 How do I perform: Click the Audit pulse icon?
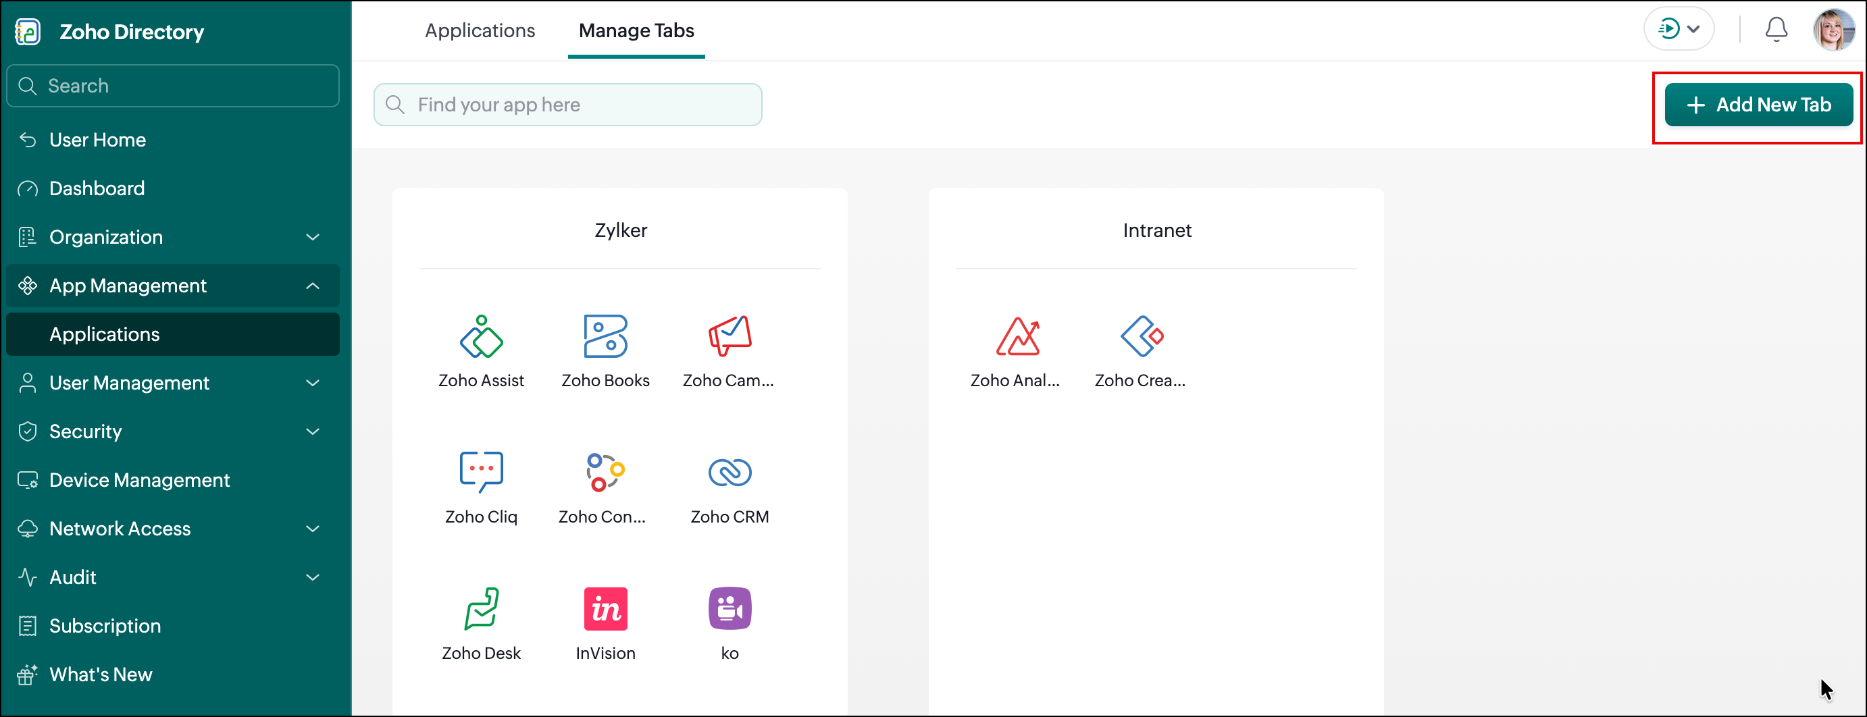(x=28, y=577)
